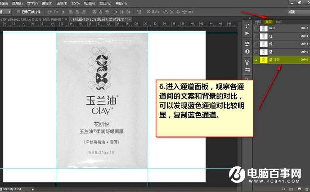310x192 pixels.
Task: Click Align top edges icon
Action: click(50, 12)
